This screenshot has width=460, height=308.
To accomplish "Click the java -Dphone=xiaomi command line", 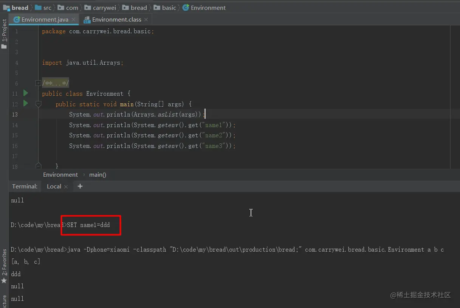I will point(256,250).
